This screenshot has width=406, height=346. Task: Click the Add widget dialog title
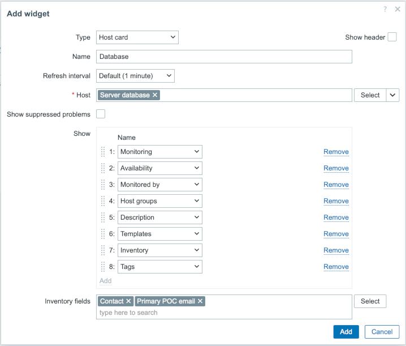[x=28, y=14]
